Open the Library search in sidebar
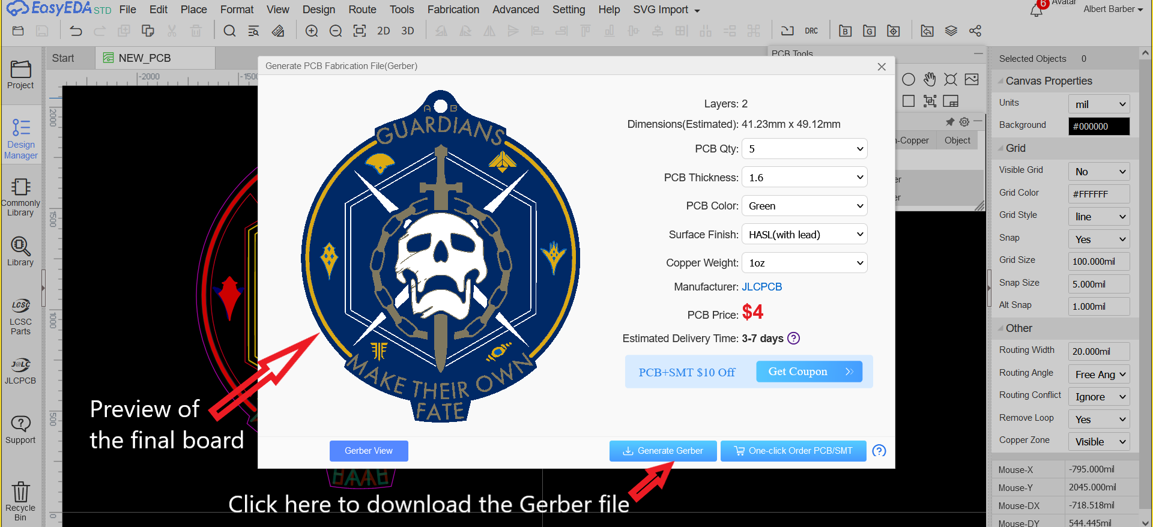 tap(20, 251)
